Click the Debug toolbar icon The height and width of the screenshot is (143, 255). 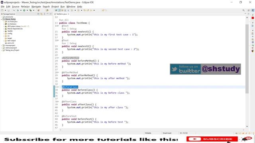(18, 10)
